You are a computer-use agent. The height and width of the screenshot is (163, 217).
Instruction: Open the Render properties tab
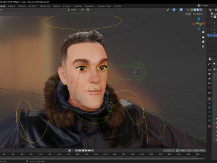pyautogui.click(x=209, y=70)
